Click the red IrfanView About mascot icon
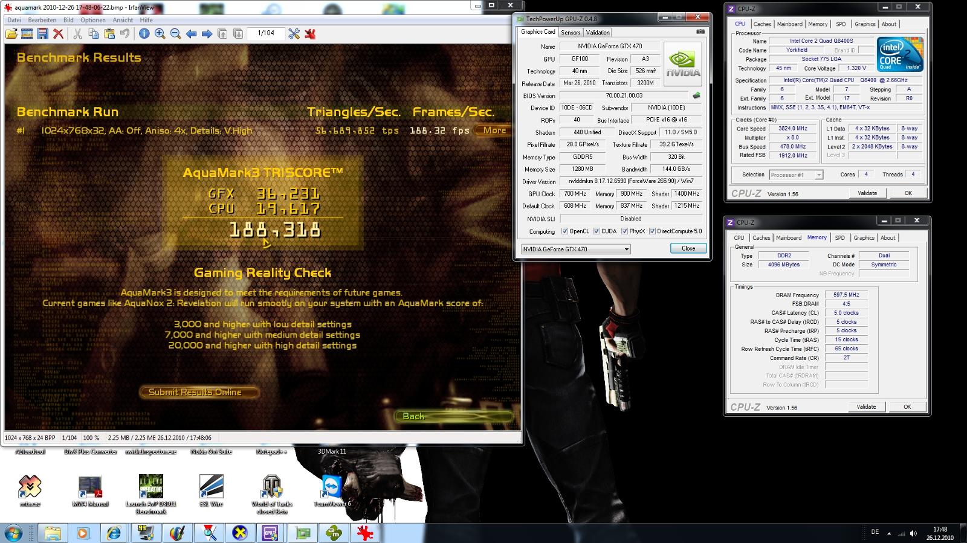The height and width of the screenshot is (543, 967). click(x=310, y=34)
